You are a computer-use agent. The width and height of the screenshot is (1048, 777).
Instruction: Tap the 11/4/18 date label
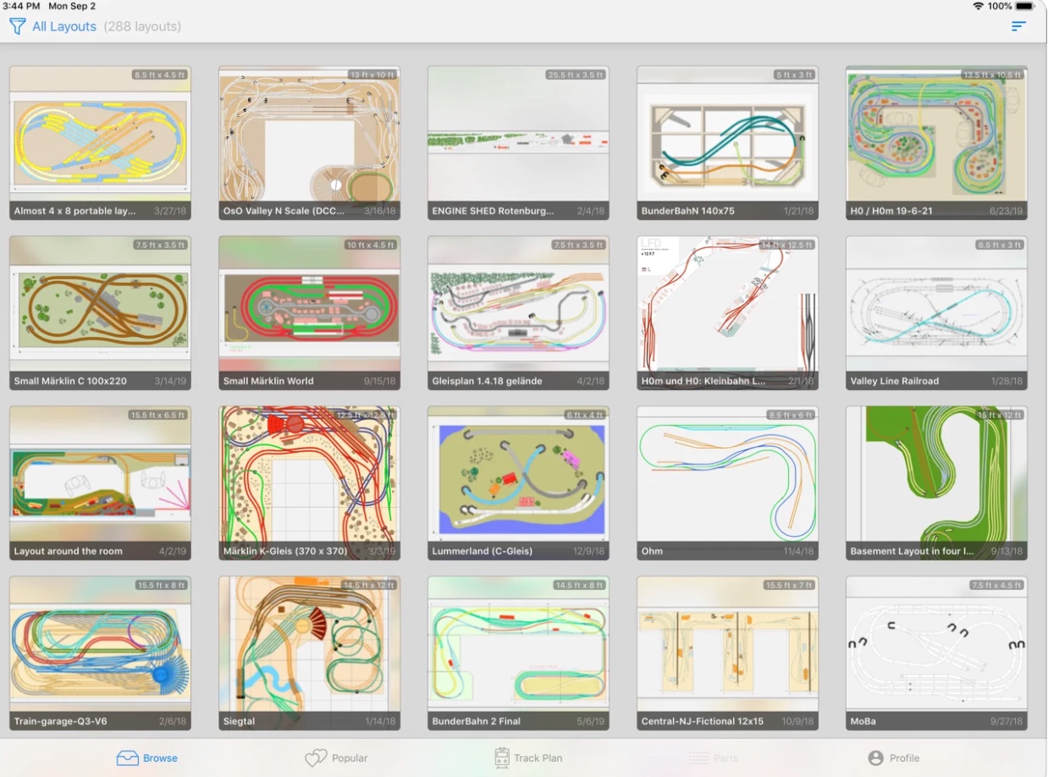click(x=798, y=552)
